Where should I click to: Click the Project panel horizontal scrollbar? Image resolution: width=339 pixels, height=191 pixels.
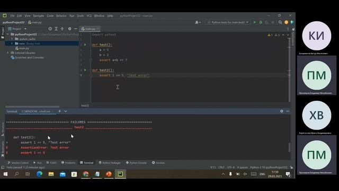[32, 107]
